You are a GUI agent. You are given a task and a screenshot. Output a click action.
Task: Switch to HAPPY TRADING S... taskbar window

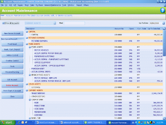point(94,123)
